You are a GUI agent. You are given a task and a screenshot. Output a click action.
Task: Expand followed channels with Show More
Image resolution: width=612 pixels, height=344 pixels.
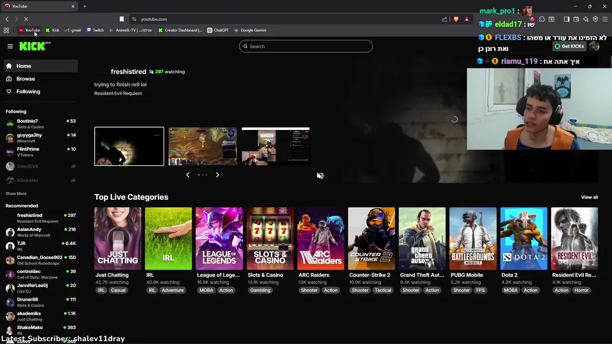16,193
